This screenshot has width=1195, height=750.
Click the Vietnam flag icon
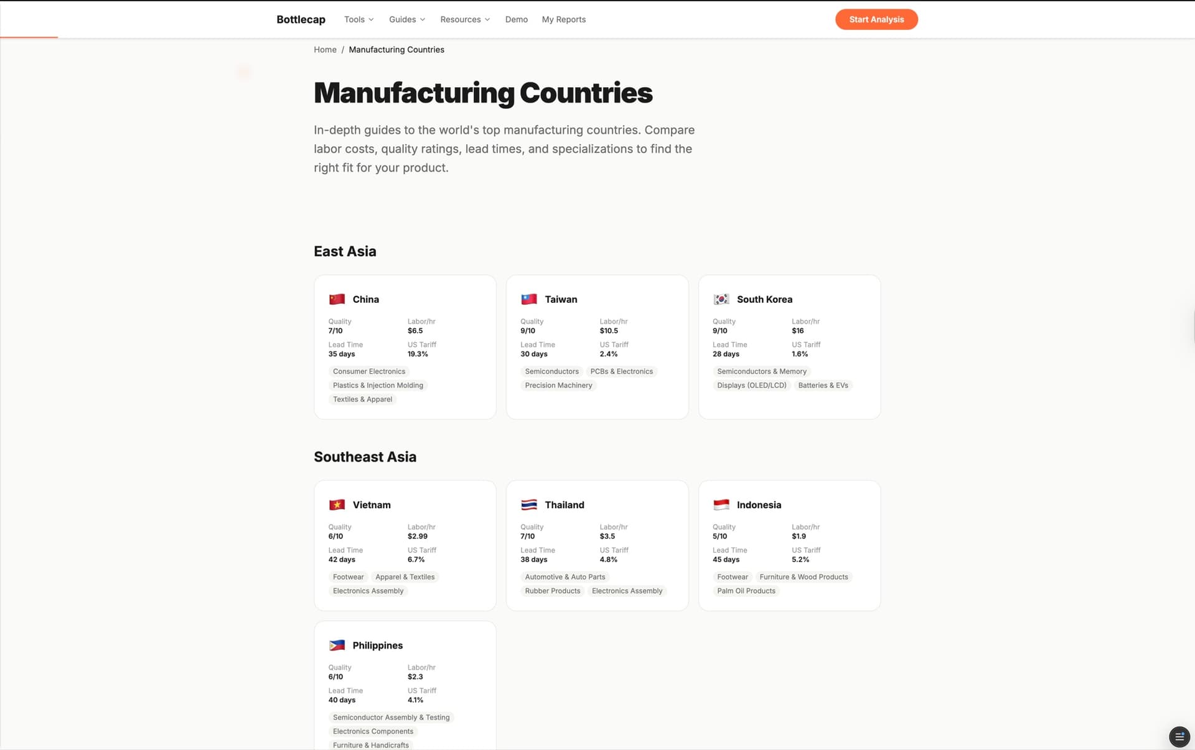[x=337, y=505]
